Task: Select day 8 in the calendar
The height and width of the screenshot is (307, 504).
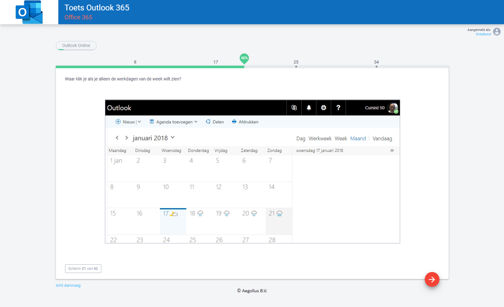Action: 112,187
